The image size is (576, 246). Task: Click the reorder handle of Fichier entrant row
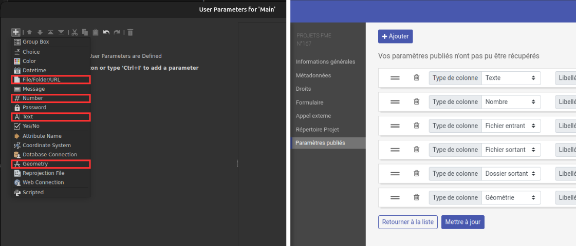pyautogui.click(x=395, y=126)
